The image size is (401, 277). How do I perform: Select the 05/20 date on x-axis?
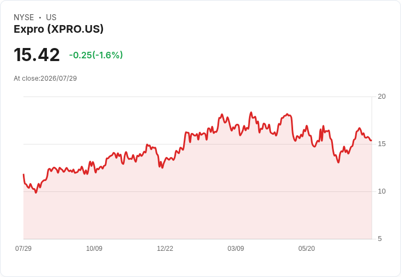306,248
